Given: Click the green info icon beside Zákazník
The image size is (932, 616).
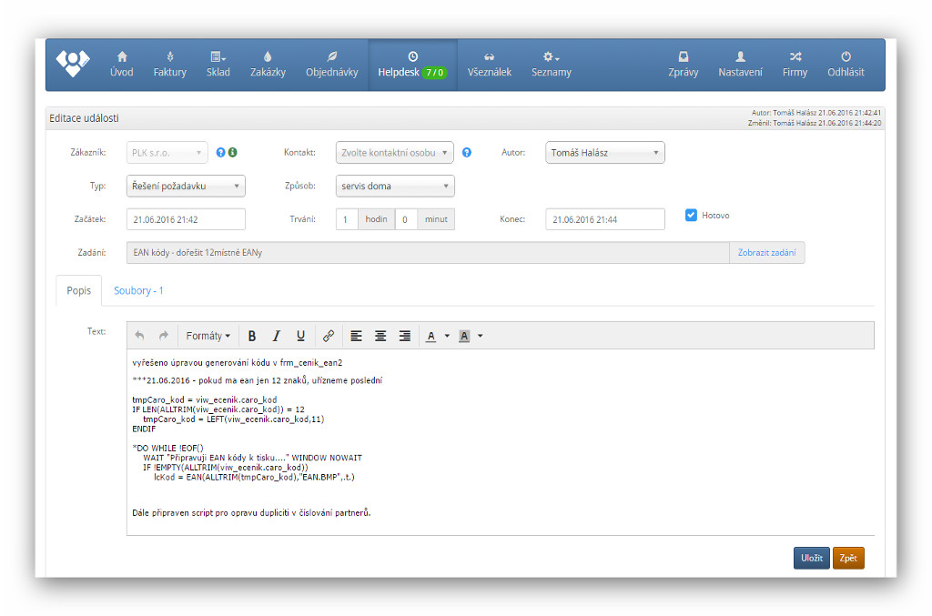Looking at the screenshot, I should (232, 153).
